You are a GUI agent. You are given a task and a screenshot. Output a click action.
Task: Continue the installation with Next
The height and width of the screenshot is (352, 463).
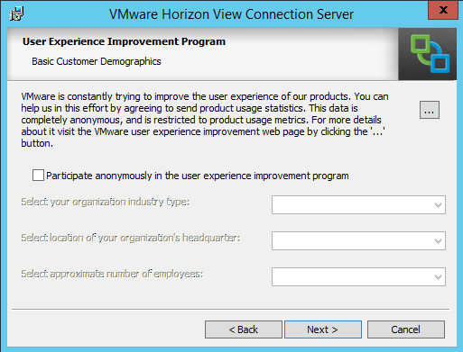coord(323,329)
